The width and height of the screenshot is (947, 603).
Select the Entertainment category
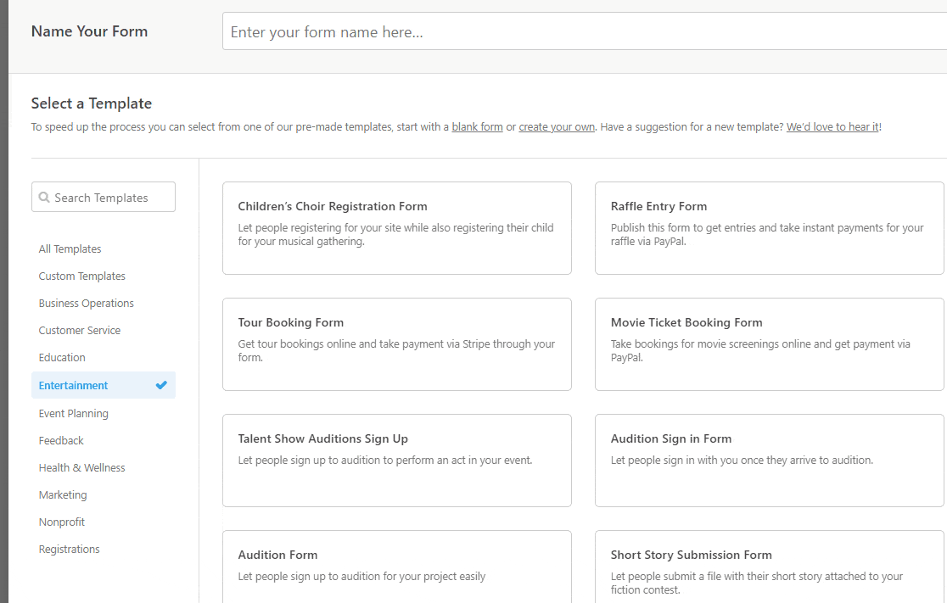pos(104,385)
